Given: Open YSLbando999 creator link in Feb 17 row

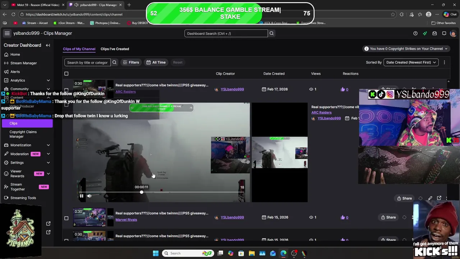Looking at the screenshot, I should point(232,89).
